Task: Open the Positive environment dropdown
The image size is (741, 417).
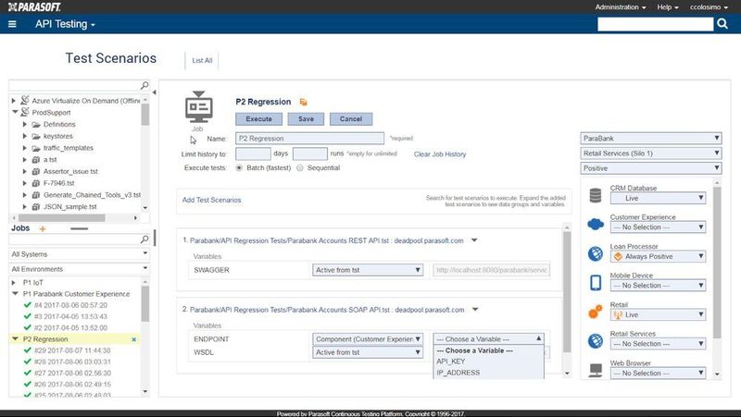Action: point(651,168)
